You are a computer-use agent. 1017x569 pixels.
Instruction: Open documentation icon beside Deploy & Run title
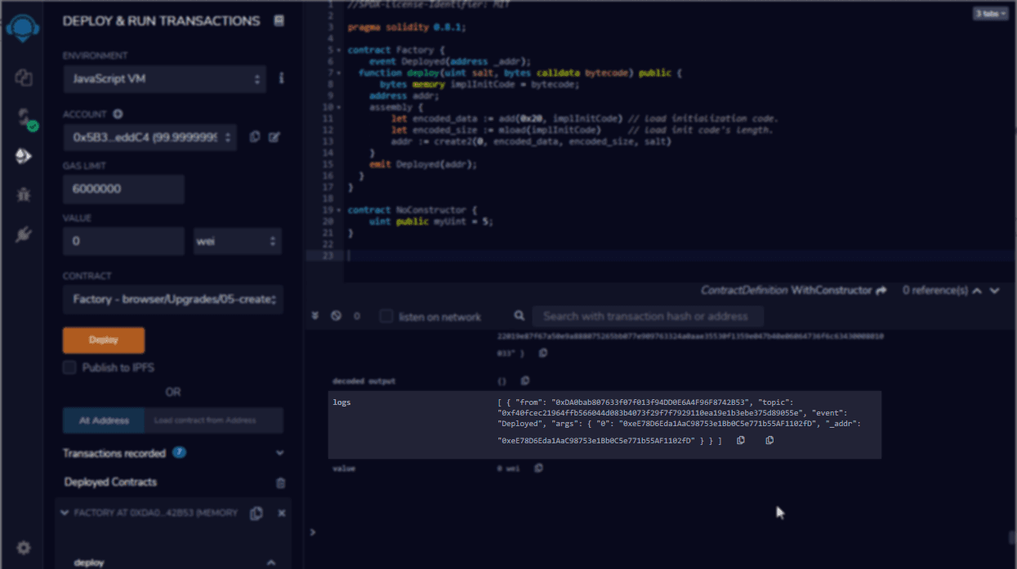[x=279, y=21]
